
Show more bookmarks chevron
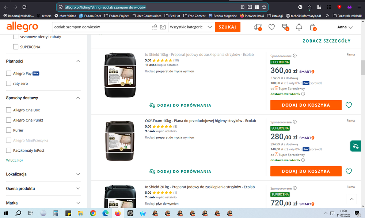327,16
